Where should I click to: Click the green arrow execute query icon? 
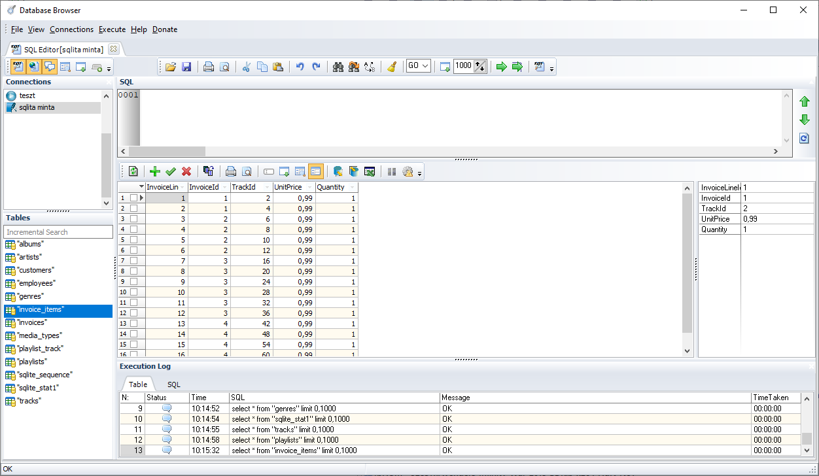point(502,67)
